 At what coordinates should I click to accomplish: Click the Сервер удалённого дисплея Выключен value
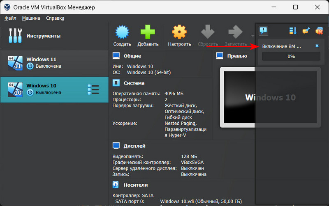192,168
